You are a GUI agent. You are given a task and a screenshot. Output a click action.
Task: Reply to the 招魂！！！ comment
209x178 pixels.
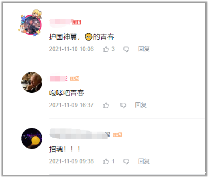144,161
